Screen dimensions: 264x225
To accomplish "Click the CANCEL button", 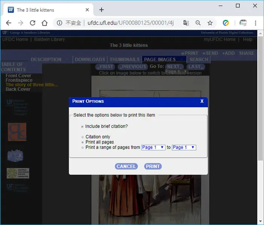I will pos(126,166).
